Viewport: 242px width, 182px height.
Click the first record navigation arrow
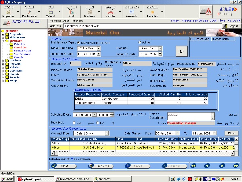tap(194, 166)
